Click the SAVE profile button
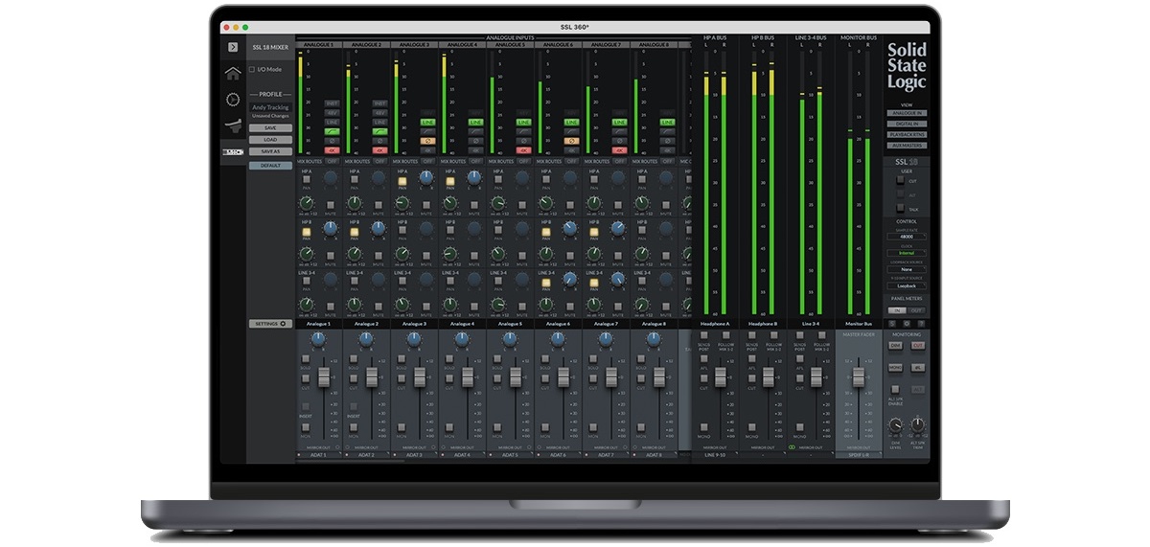 coord(270,127)
